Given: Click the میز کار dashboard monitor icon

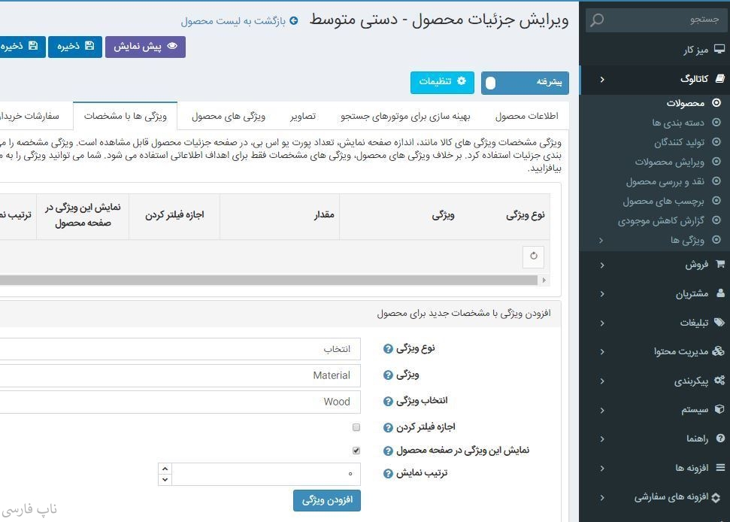Looking at the screenshot, I should (719, 50).
